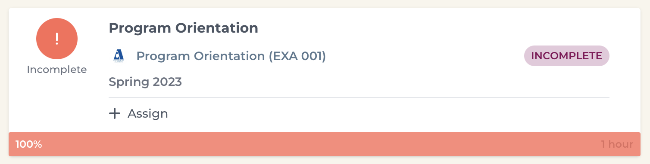Screen dimensions: 650x164
Task: Click the INCOMPLETE status badge
Action: (x=566, y=56)
